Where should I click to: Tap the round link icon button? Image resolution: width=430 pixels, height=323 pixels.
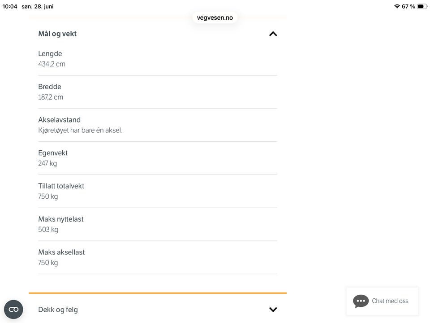(13, 310)
